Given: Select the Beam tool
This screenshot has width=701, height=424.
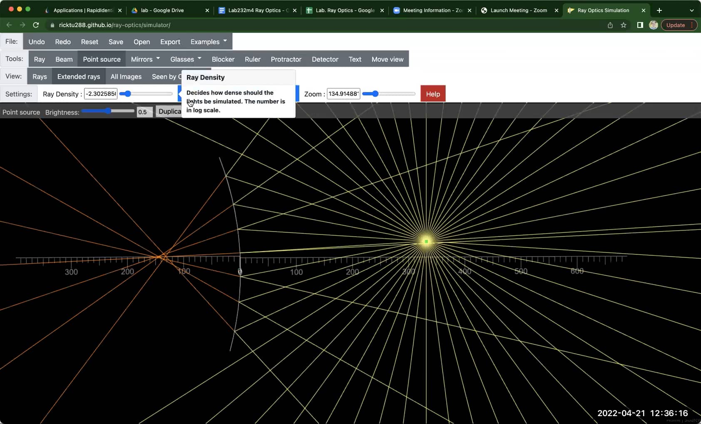Looking at the screenshot, I should 64,59.
